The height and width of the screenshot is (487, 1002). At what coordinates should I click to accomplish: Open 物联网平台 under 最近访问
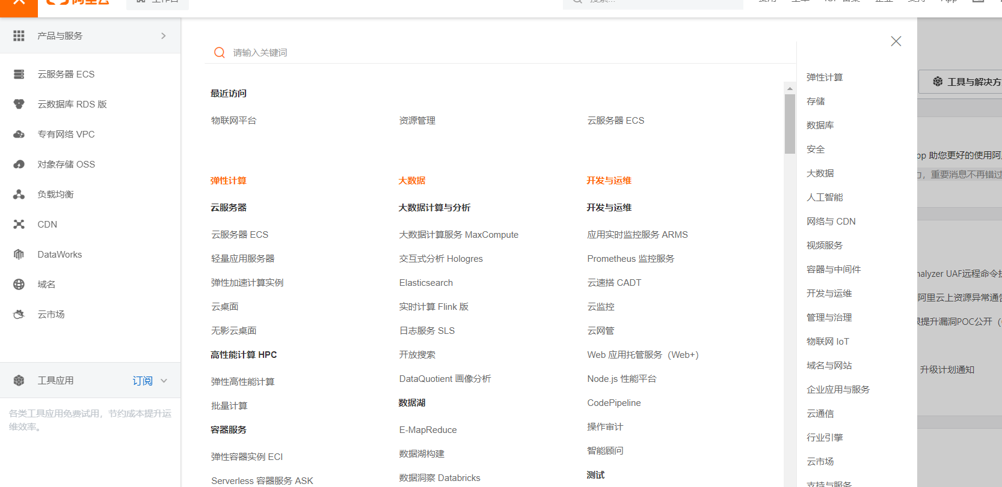234,121
